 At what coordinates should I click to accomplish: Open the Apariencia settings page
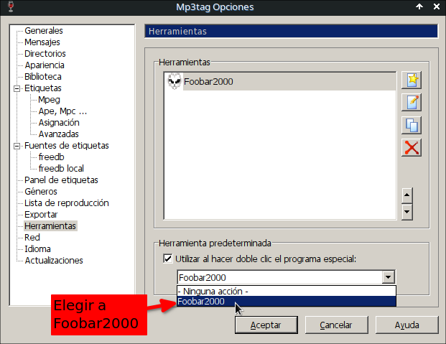[45, 65]
